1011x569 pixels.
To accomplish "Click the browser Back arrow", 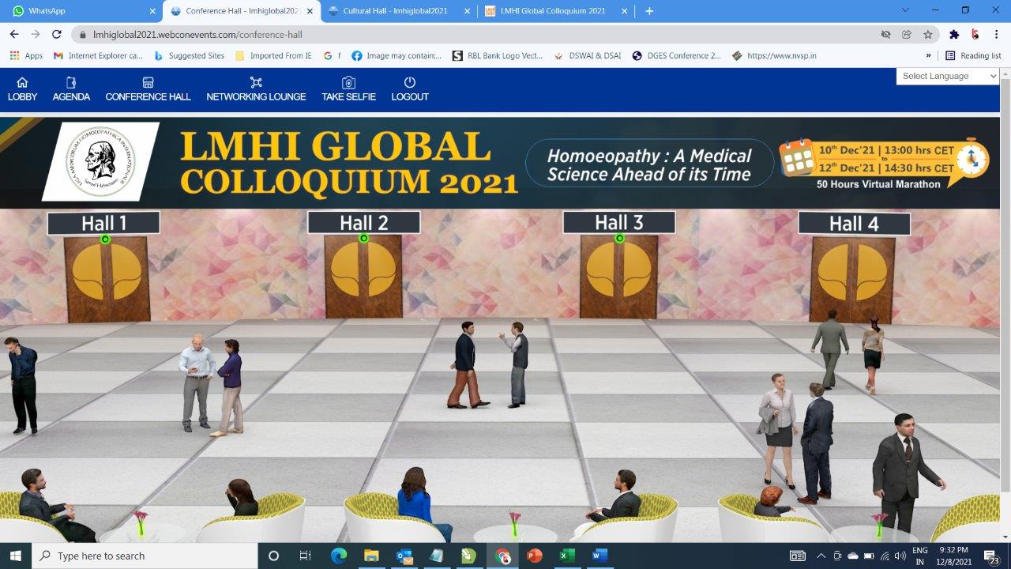I will click(14, 34).
